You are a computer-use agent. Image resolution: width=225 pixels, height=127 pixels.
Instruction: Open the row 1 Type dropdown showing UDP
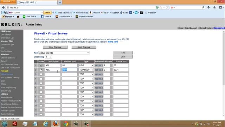click(86, 65)
